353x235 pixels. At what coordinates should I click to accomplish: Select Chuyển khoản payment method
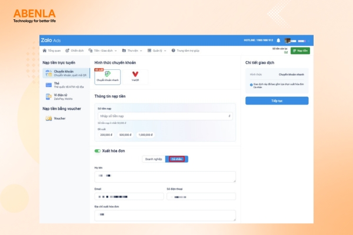[66, 73]
